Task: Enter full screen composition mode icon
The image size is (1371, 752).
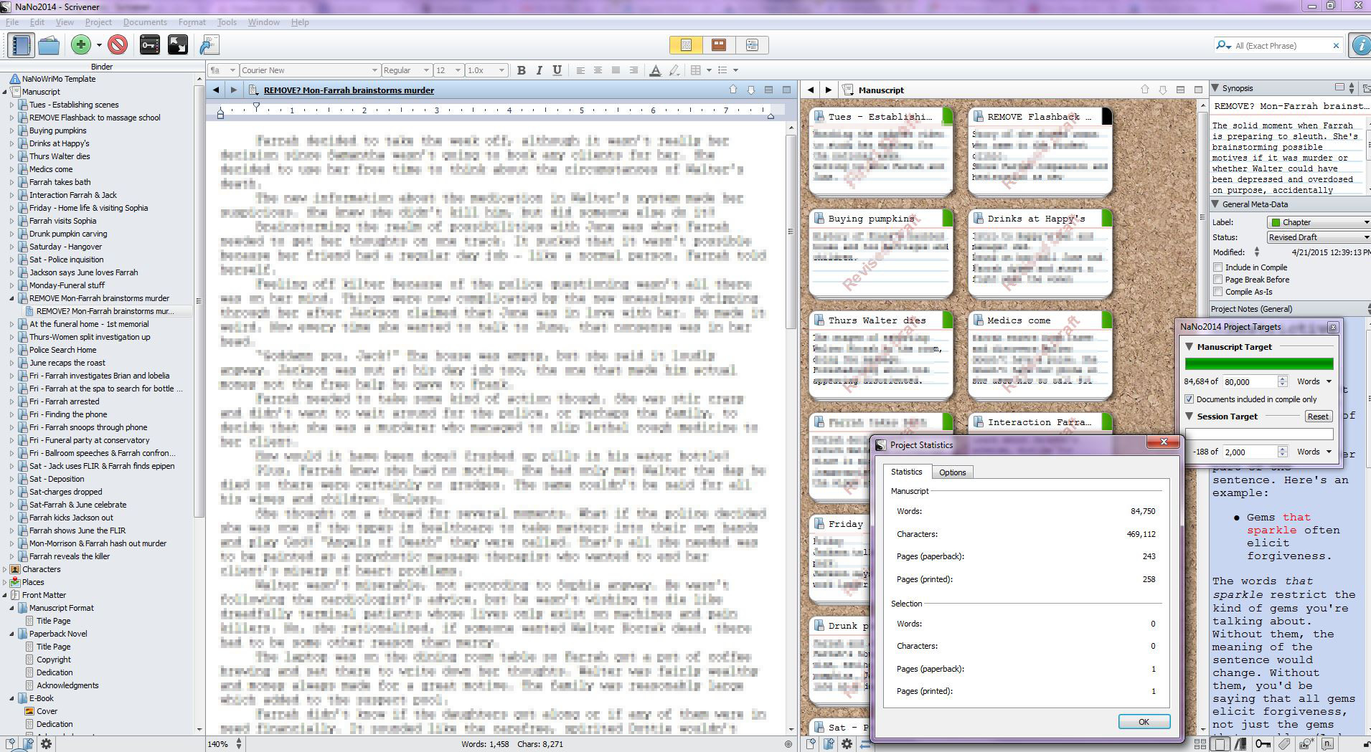Action: point(177,45)
